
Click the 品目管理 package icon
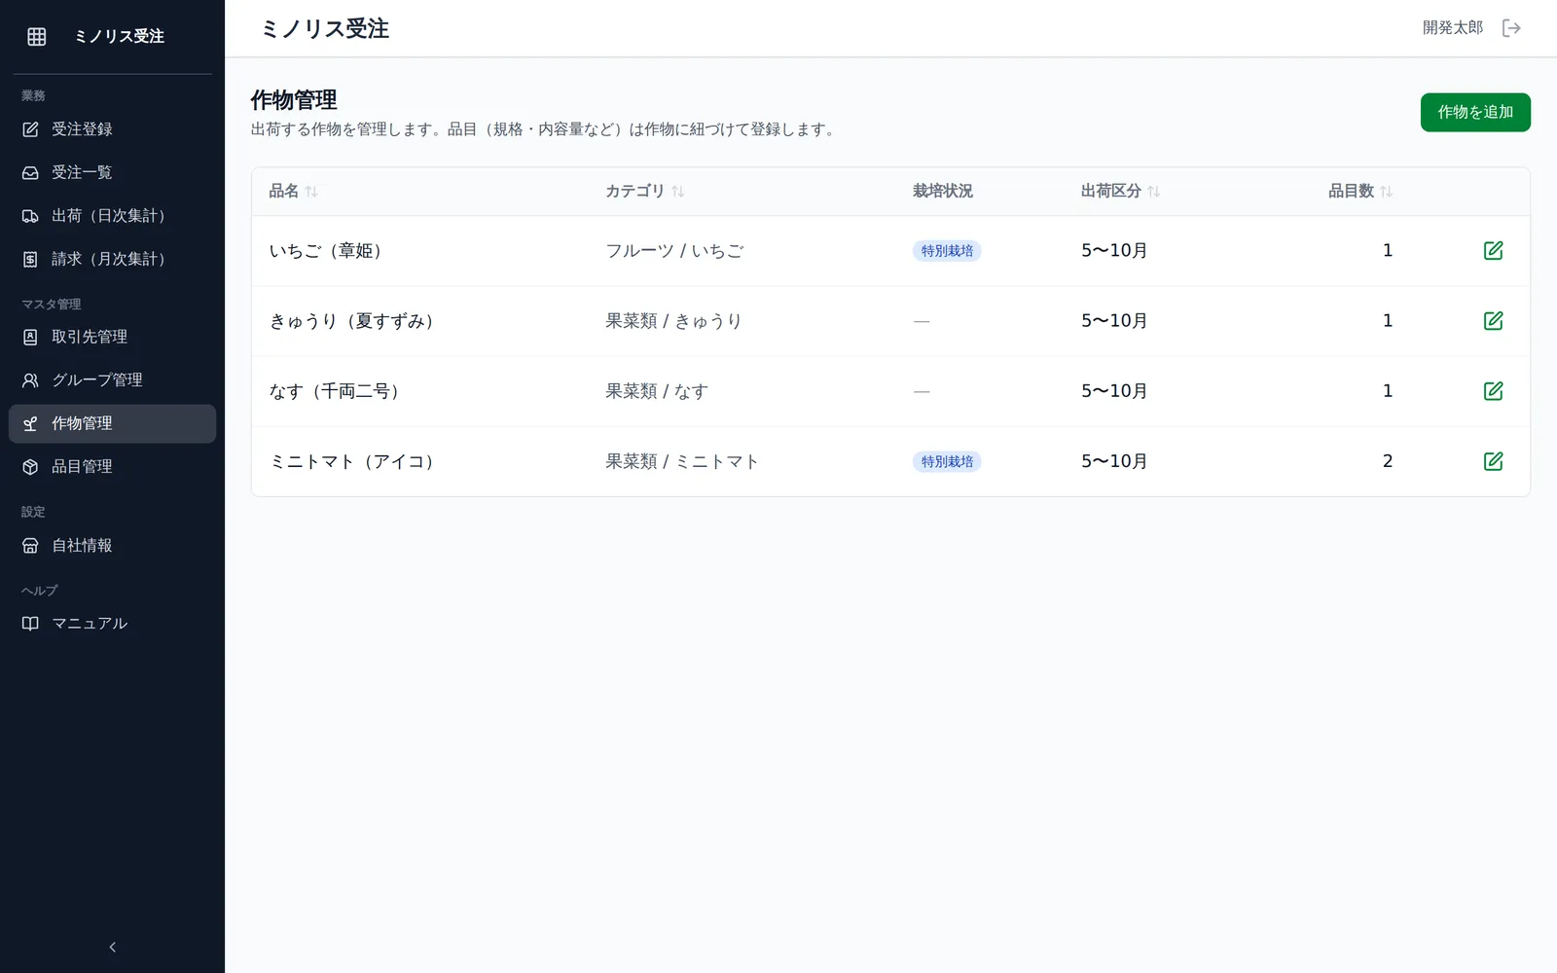click(30, 467)
